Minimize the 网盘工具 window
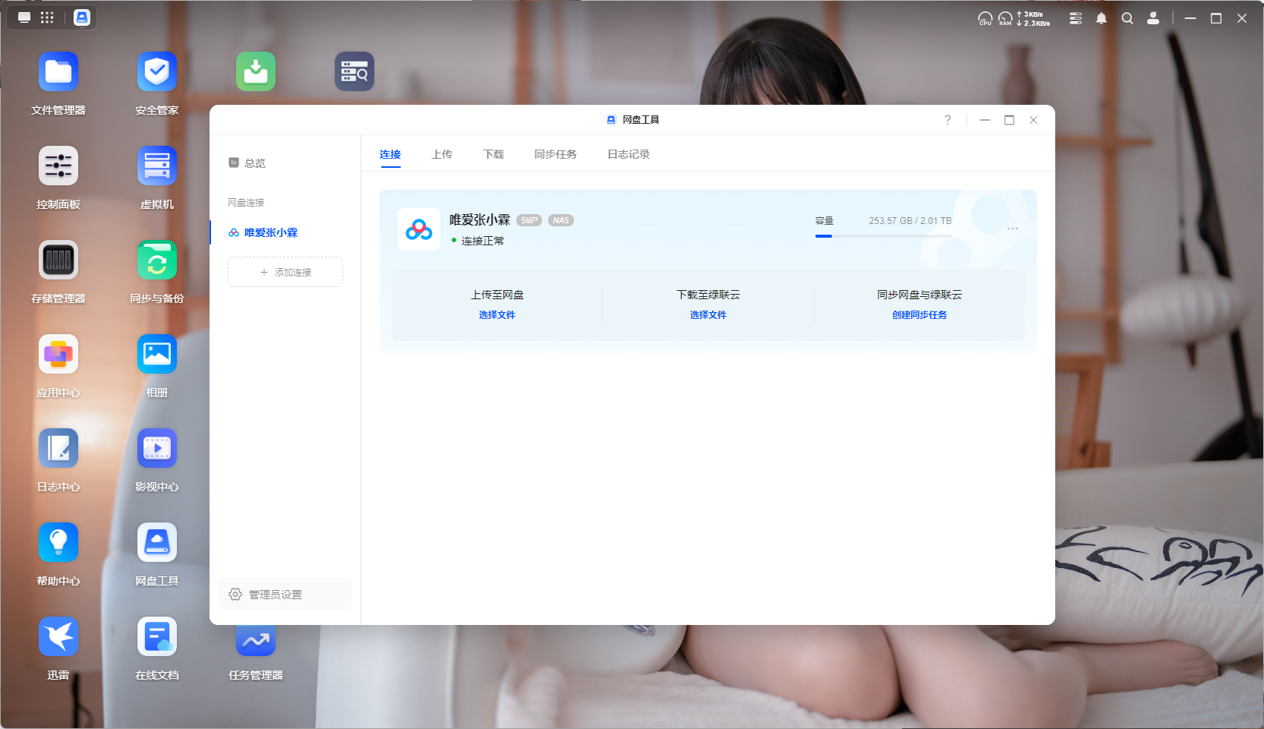Viewport: 1264px width, 729px height. 985,120
